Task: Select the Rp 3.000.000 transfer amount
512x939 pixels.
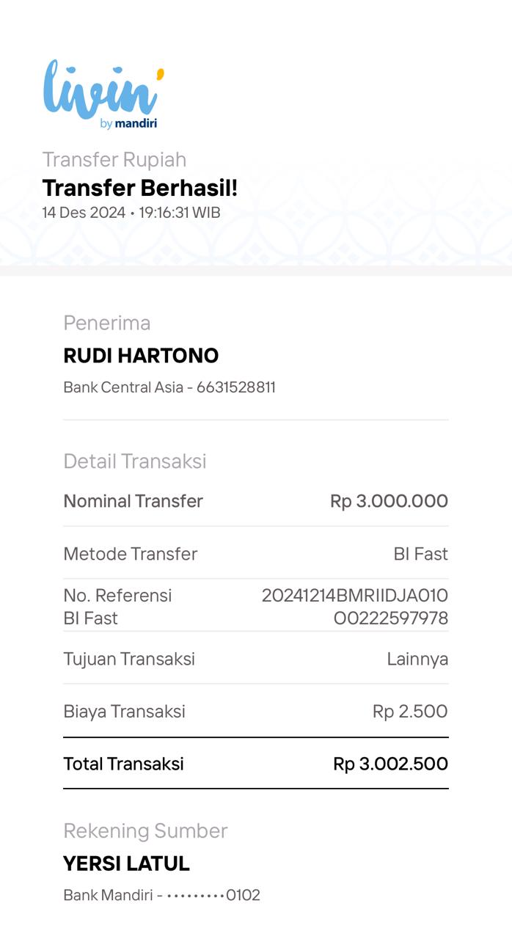Action: click(x=389, y=501)
